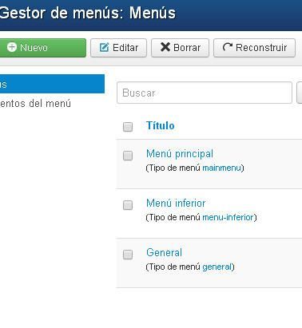Click the circular arrow Reconstruir icon
Viewport: 302px width, 328px height.
pyautogui.click(x=227, y=47)
